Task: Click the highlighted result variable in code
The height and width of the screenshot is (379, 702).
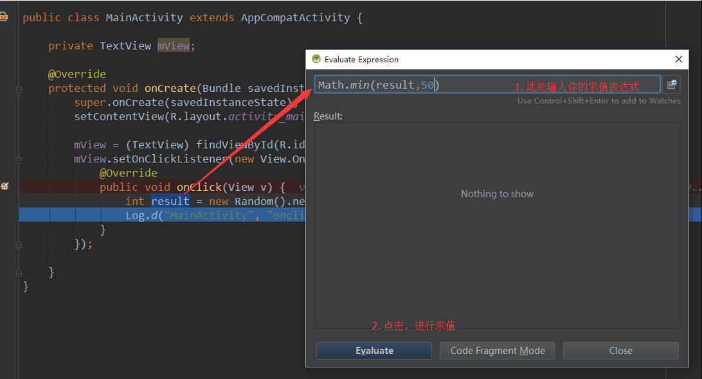Action: click(170, 201)
